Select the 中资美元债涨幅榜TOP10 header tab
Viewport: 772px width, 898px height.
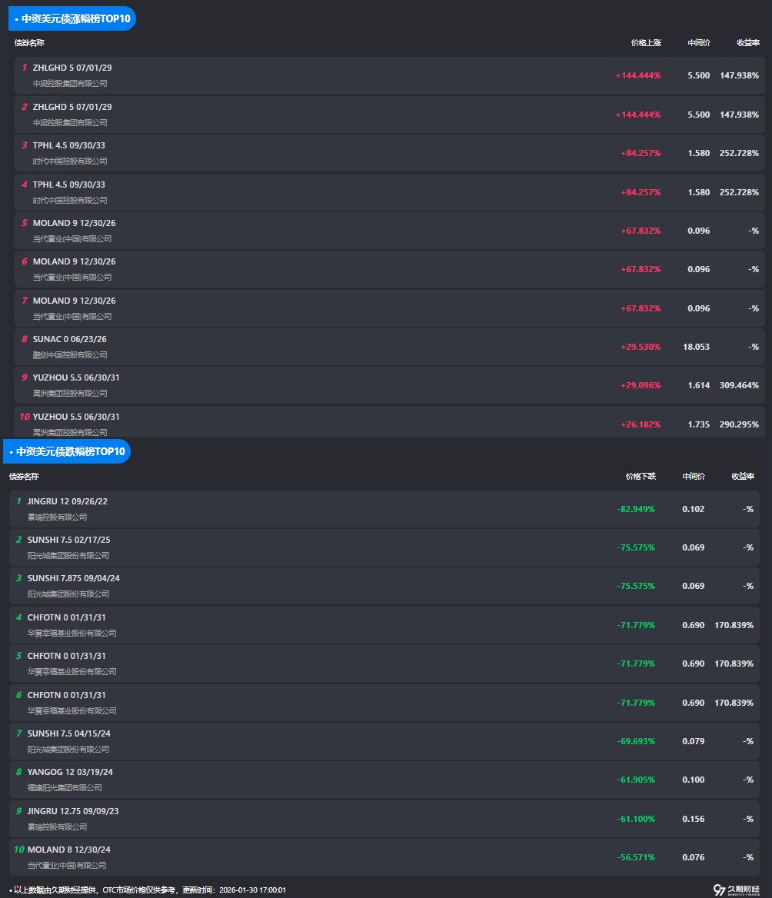coord(75,18)
